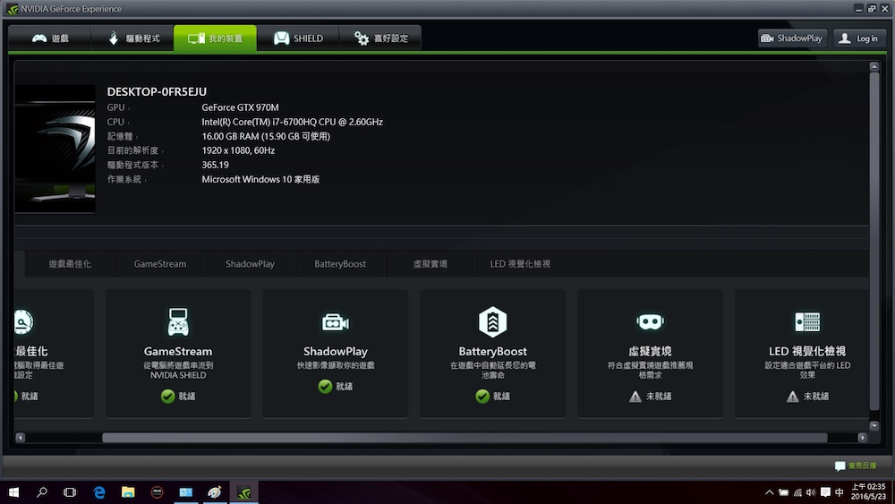Click the GameStream green ready checkmark
The image size is (895, 504).
168,396
